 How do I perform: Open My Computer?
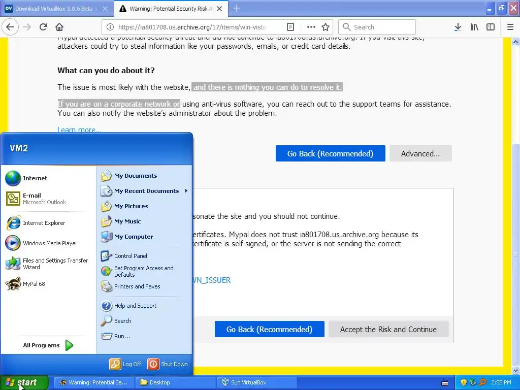coord(144,237)
